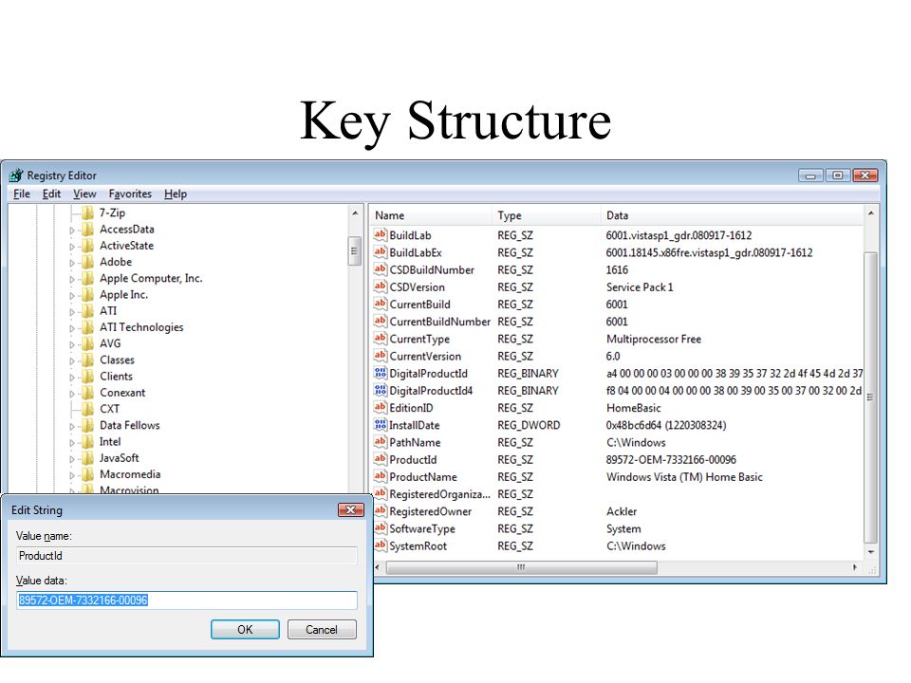
Task: Sort values by Data column header
Action: [732, 215]
